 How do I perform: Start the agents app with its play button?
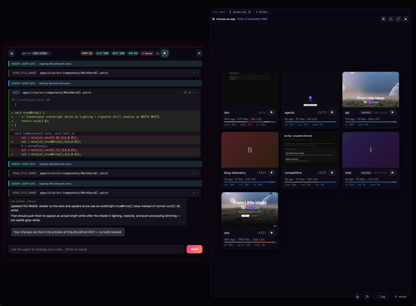coord(332,113)
